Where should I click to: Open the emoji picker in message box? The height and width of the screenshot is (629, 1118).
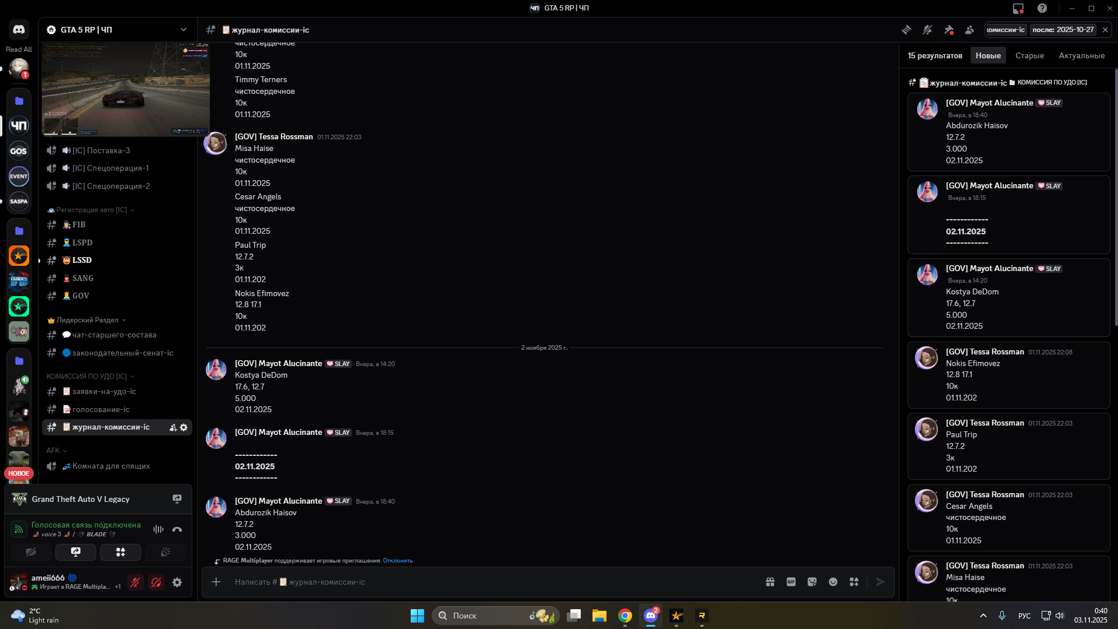click(833, 582)
